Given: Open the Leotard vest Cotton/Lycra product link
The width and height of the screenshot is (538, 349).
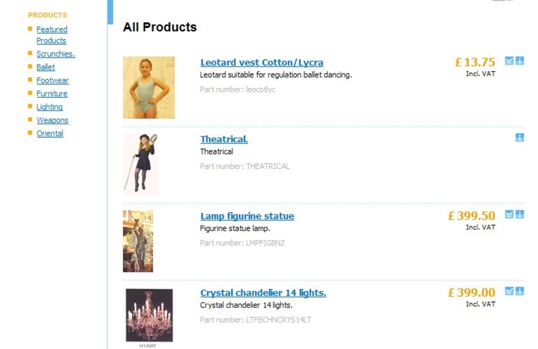Looking at the screenshot, I should (x=262, y=63).
